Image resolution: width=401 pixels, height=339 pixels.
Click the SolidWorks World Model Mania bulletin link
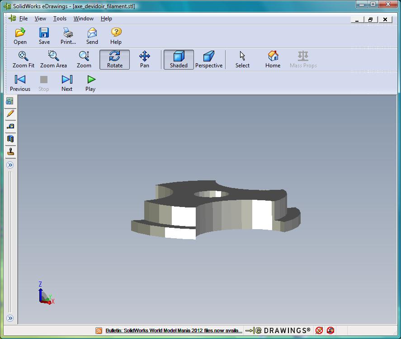coord(174,331)
